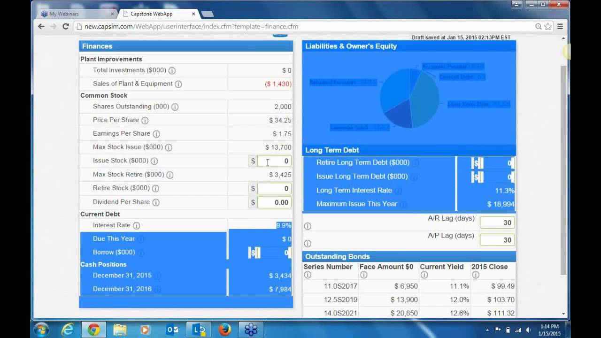Focus the Dividend Per Share field
The width and height of the screenshot is (601, 338).
coord(274,202)
